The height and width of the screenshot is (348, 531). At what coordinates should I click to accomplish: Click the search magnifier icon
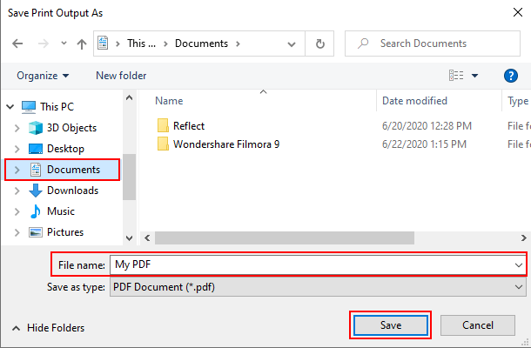(363, 43)
